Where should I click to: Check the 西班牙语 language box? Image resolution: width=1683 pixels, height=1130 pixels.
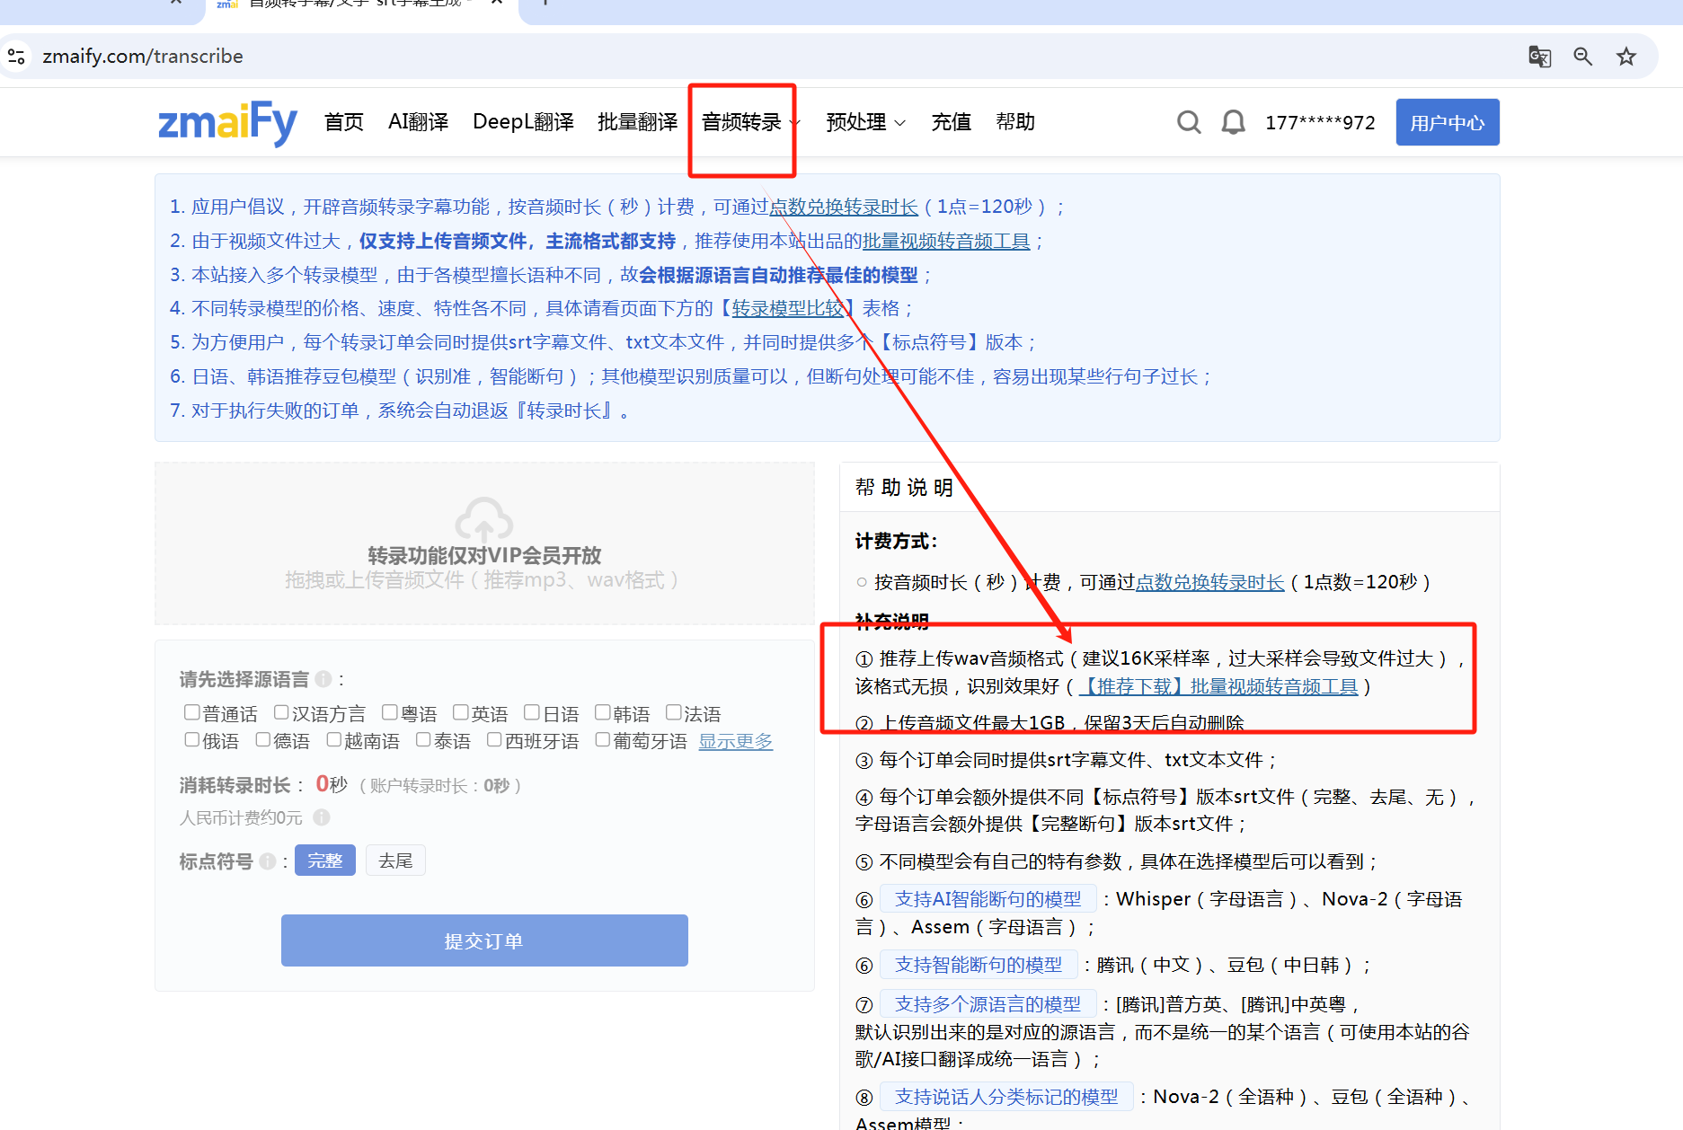pos(494,739)
